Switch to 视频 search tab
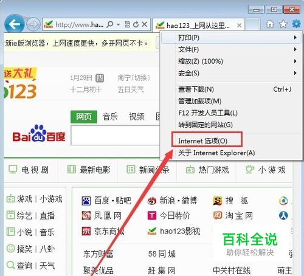Image resolution: width=304 pixels, height=276 pixels. pos(136,117)
